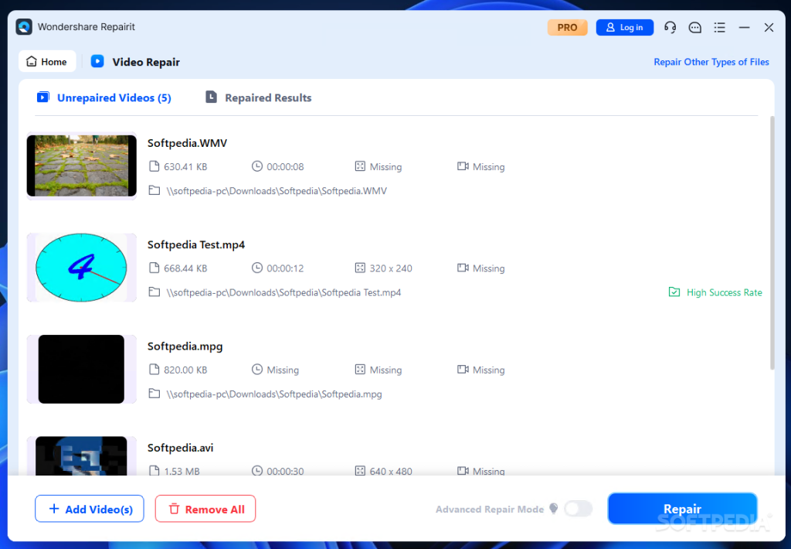
Task: Click the 820.00 KB size value
Action: tap(185, 370)
